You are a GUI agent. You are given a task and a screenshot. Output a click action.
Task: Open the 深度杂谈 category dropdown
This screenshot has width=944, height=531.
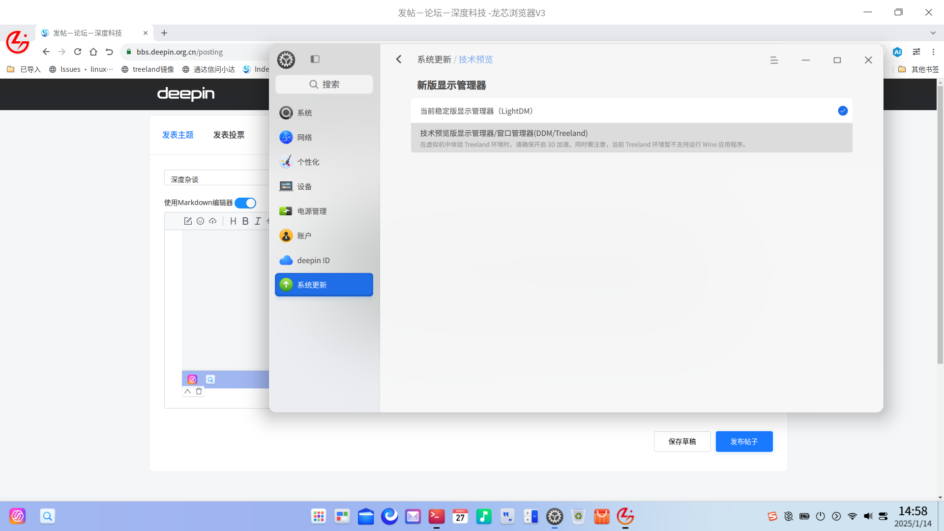(x=217, y=178)
